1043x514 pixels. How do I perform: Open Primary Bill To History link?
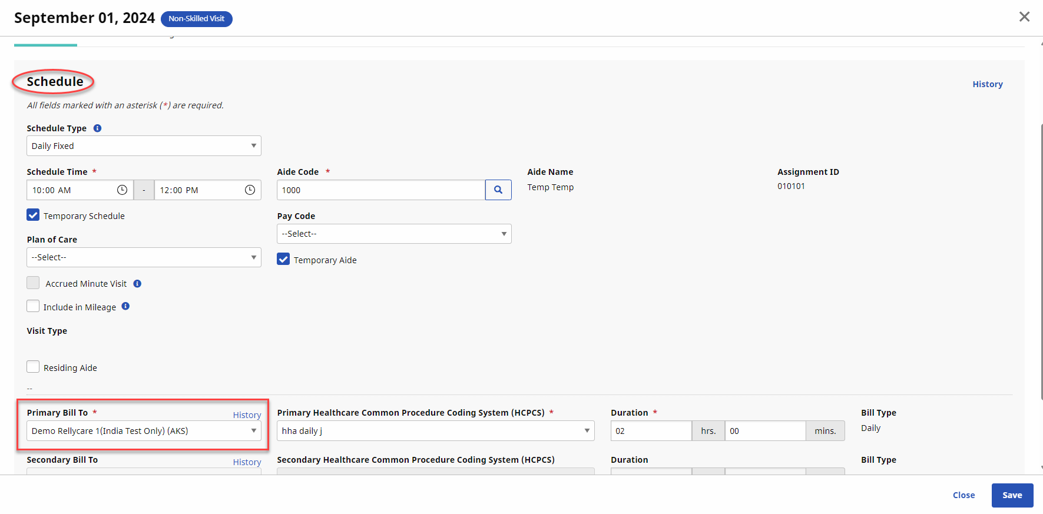tap(247, 415)
